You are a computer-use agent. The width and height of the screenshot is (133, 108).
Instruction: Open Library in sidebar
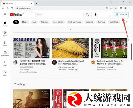coord(5,63)
